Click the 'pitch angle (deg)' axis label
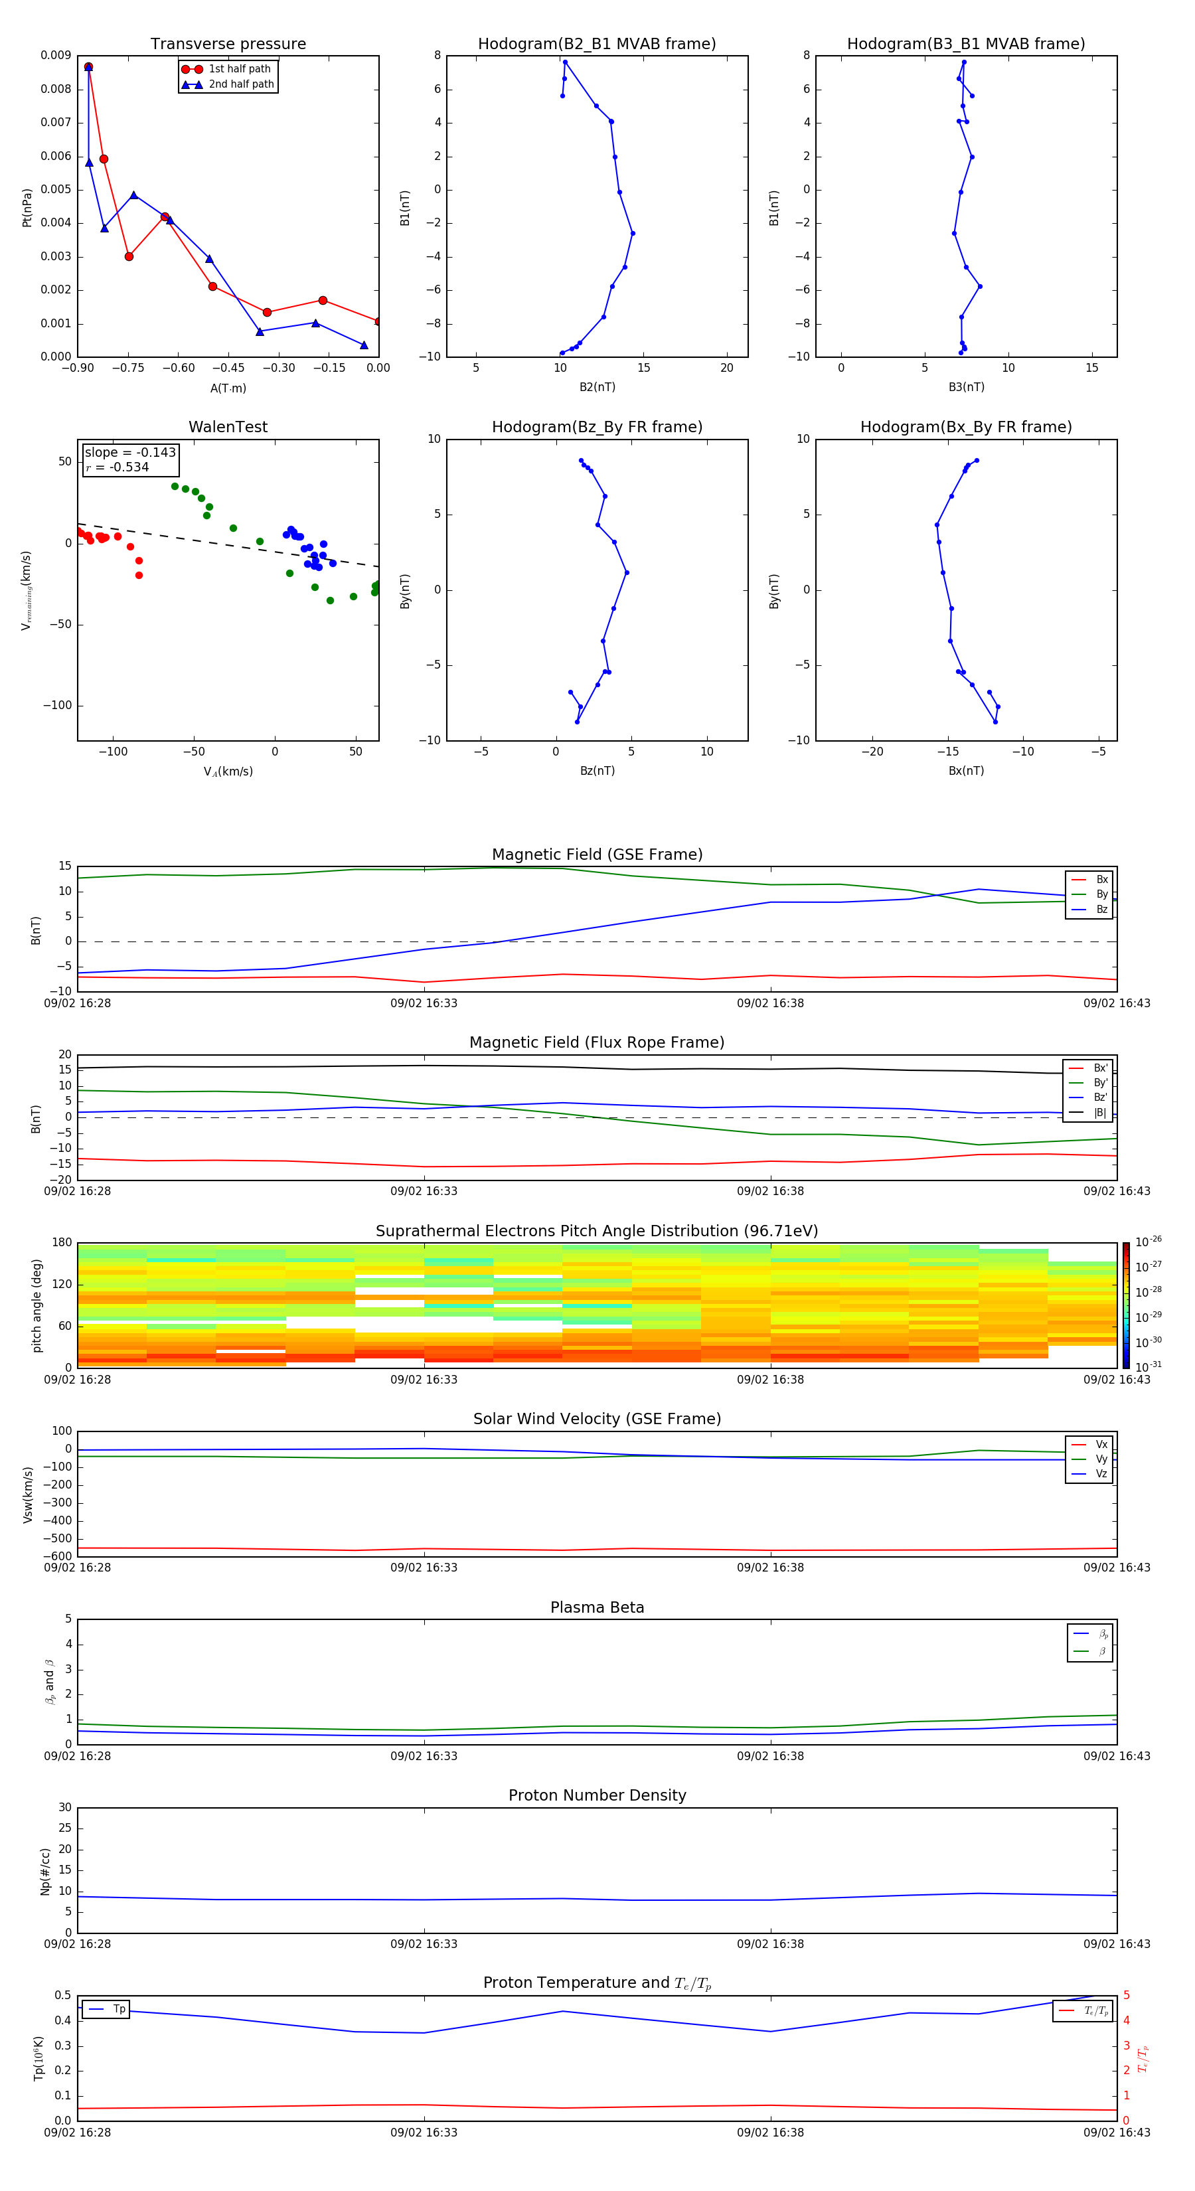Image resolution: width=1195 pixels, height=2191 pixels. pos(37,1305)
